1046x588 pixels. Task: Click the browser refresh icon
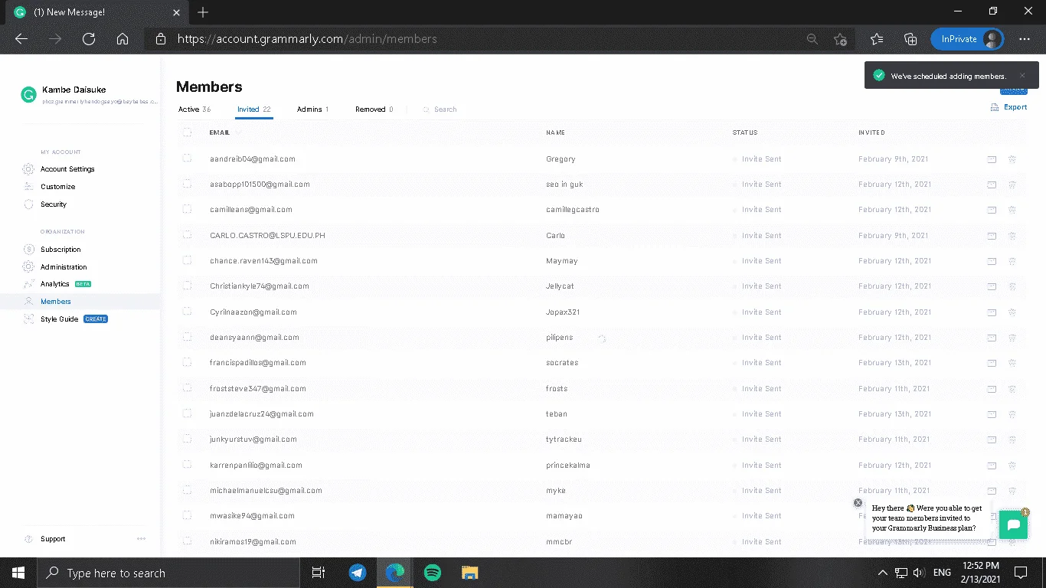pyautogui.click(x=89, y=39)
